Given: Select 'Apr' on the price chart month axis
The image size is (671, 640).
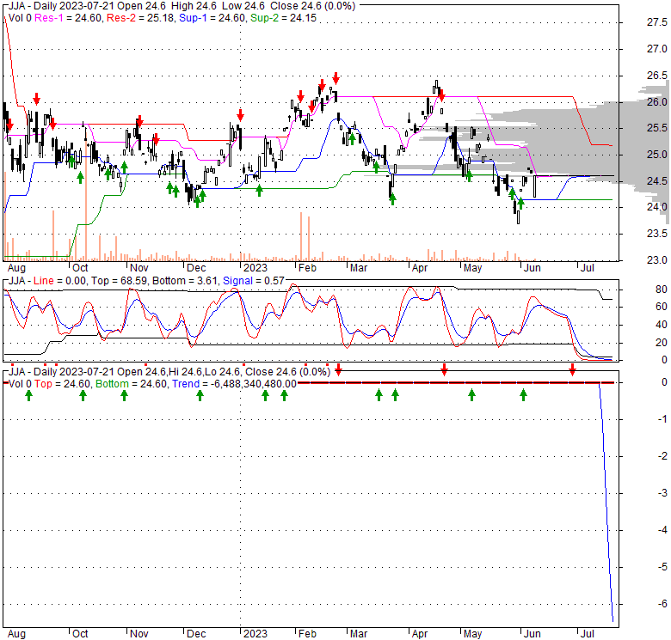Looking at the screenshot, I should tap(420, 268).
